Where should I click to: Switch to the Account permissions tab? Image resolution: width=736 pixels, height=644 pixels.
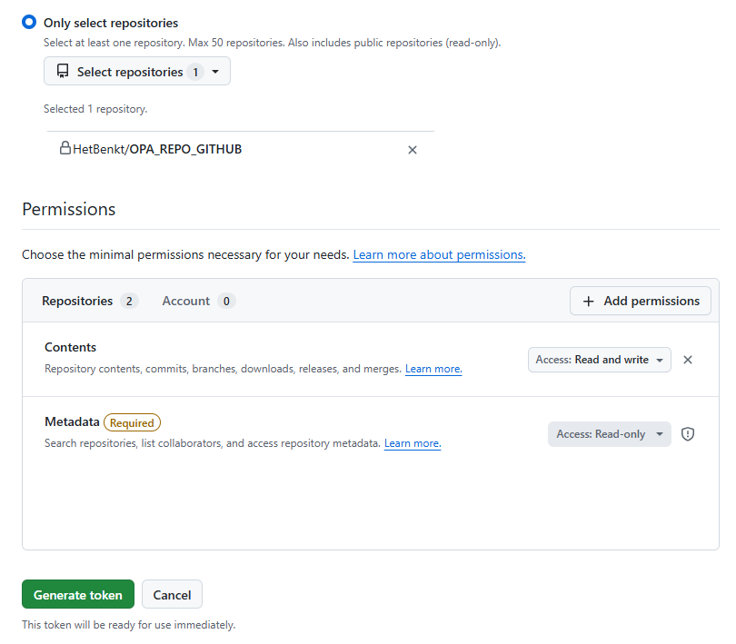pyautogui.click(x=199, y=301)
